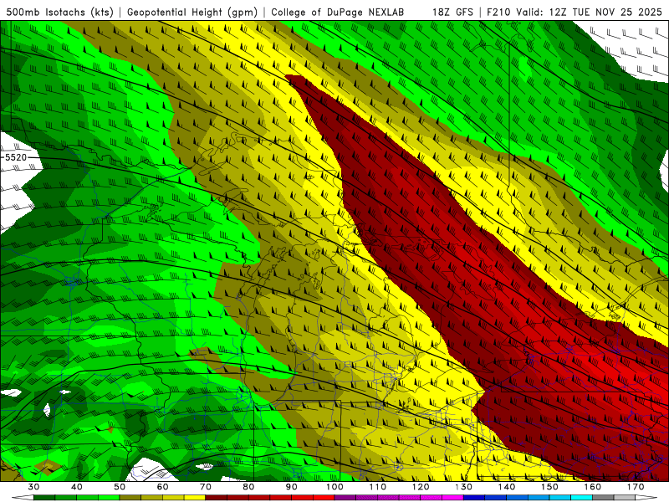Click the 'College of DuPage NEXLAB' header text
669x502 pixels.
pos(338,12)
